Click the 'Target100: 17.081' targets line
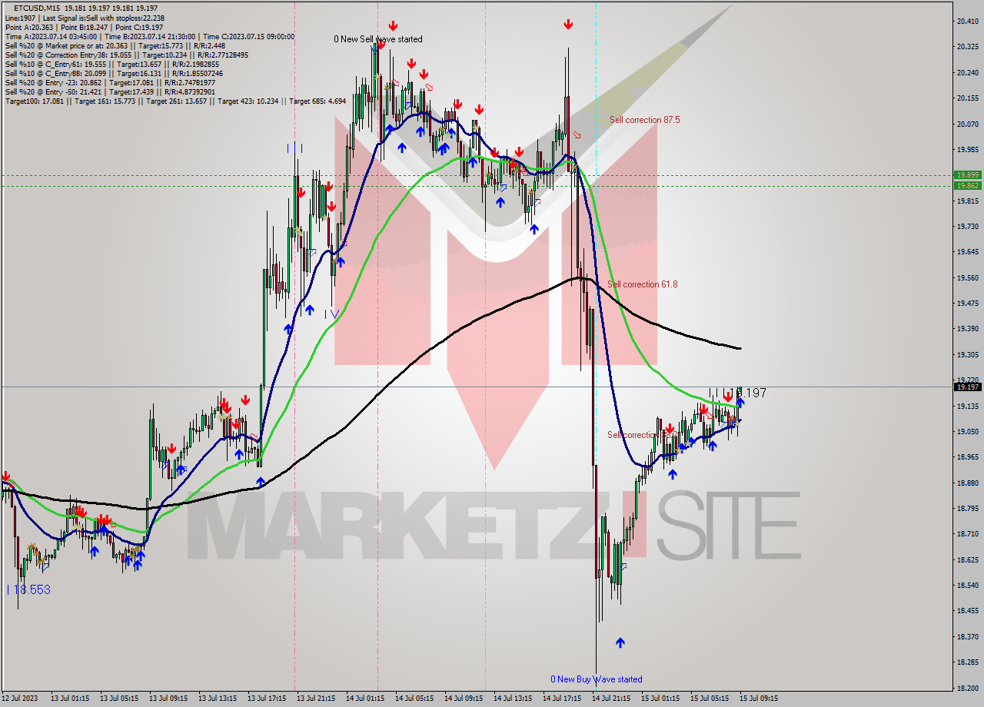This screenshot has height=707, width=984. [x=175, y=101]
